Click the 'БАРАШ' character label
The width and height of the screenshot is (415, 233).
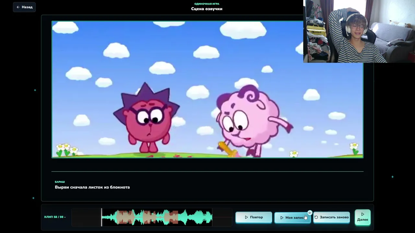pyautogui.click(x=60, y=182)
